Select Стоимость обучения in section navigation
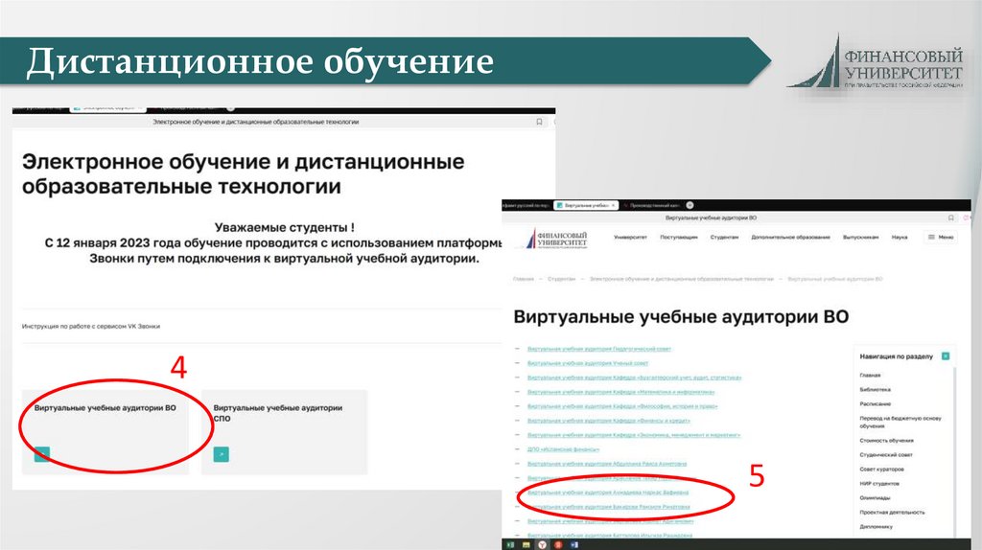Screen dimensions: 982x550 [886, 441]
